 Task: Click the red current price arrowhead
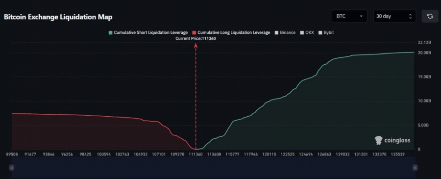(196, 45)
